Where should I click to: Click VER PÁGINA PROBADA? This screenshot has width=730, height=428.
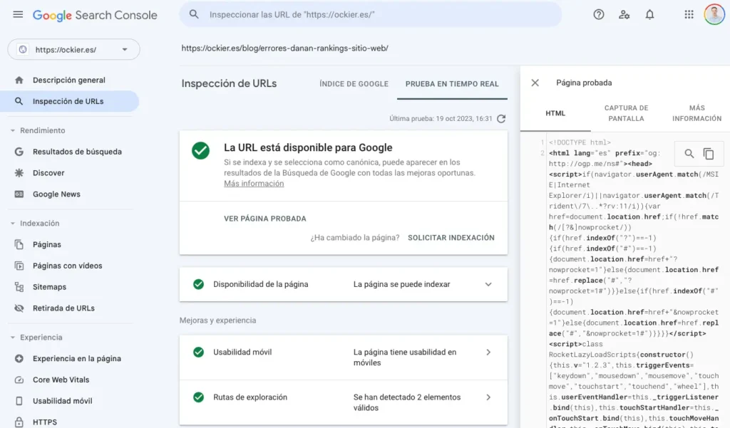coord(265,219)
